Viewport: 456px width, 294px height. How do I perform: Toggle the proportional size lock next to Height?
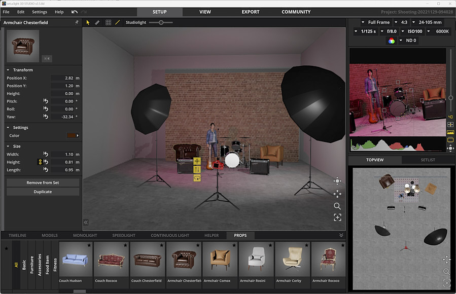(40, 162)
